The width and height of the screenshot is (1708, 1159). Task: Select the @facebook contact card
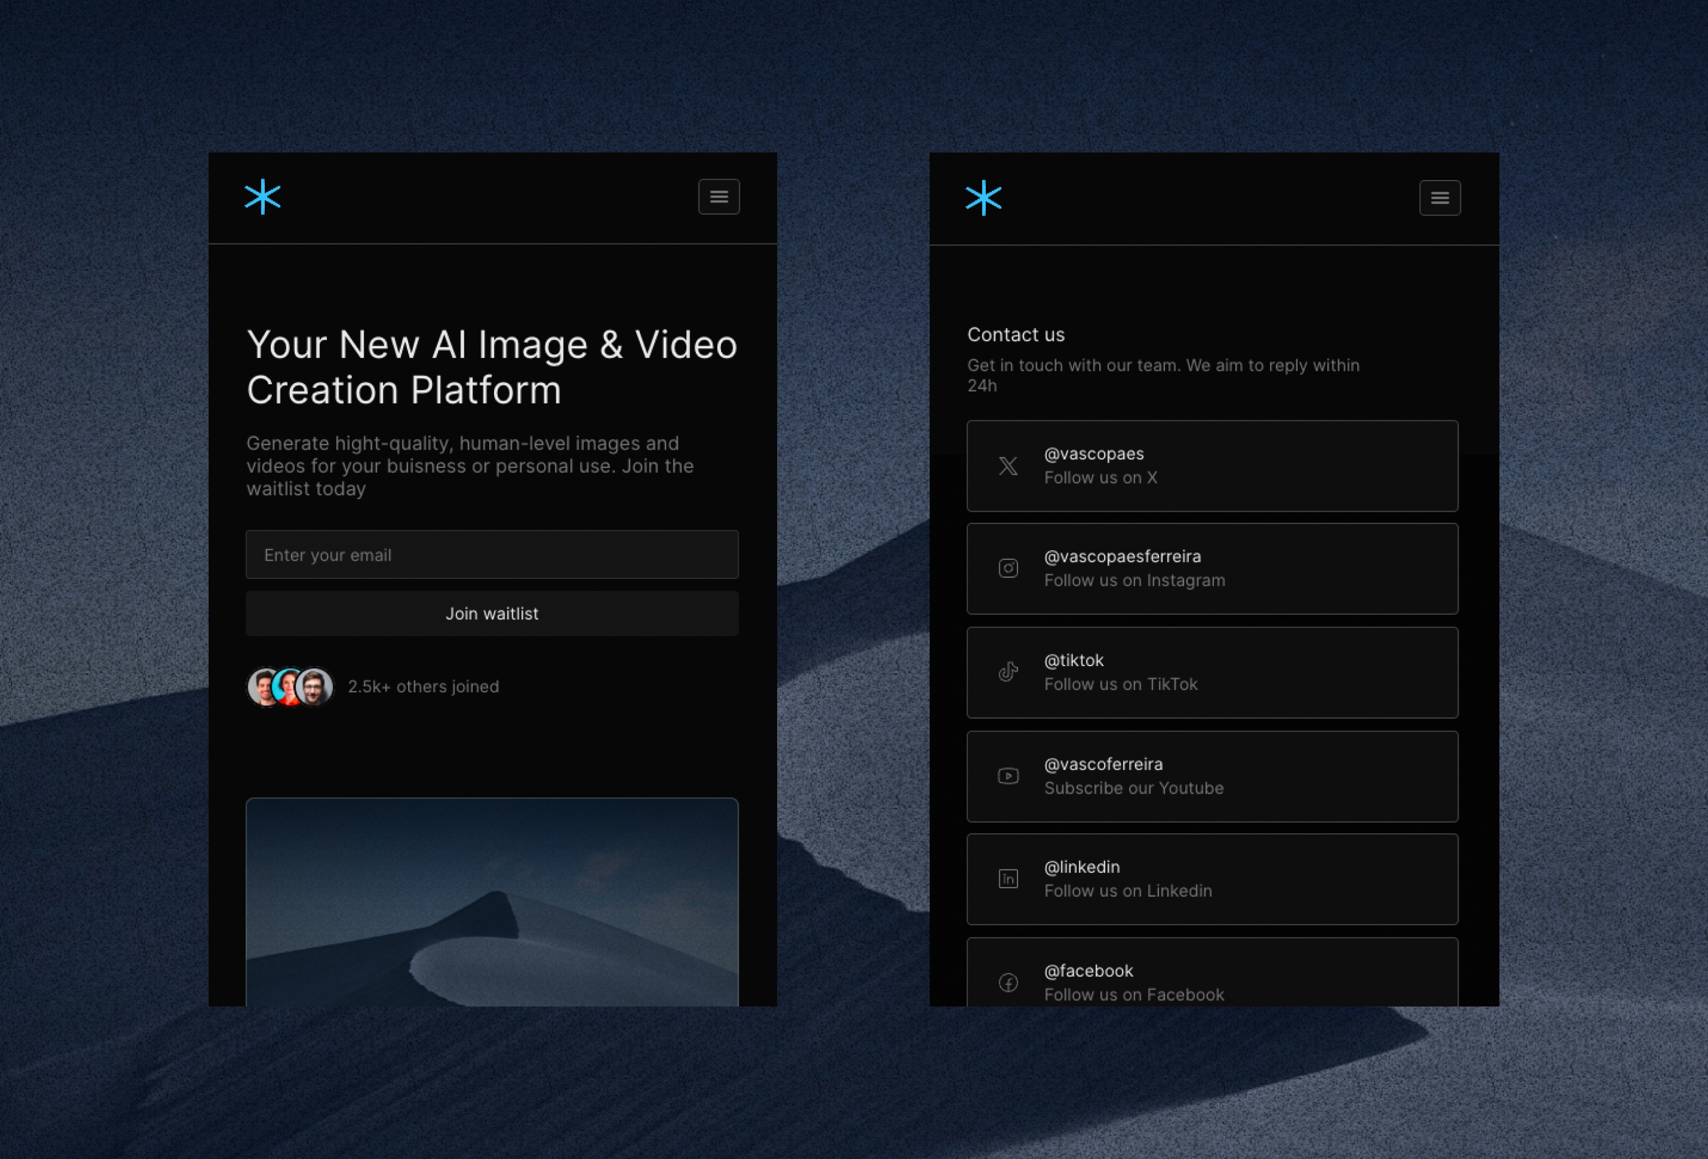pyautogui.click(x=1212, y=977)
